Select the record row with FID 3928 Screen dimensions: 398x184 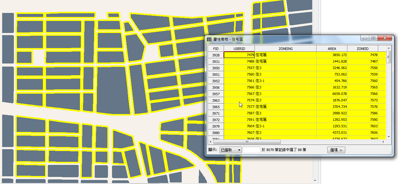pos(216,55)
